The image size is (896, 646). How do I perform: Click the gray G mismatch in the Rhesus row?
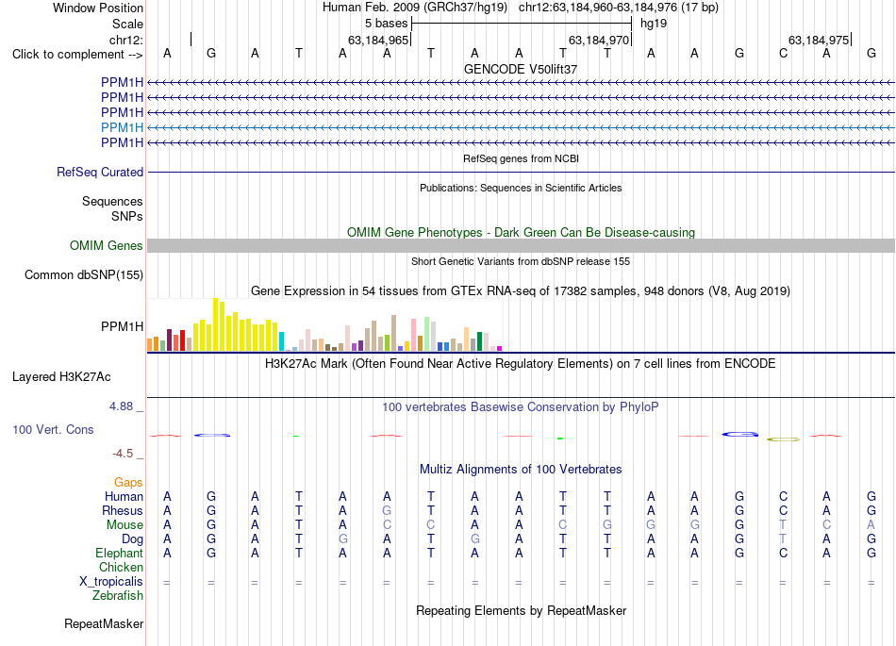pyautogui.click(x=387, y=510)
